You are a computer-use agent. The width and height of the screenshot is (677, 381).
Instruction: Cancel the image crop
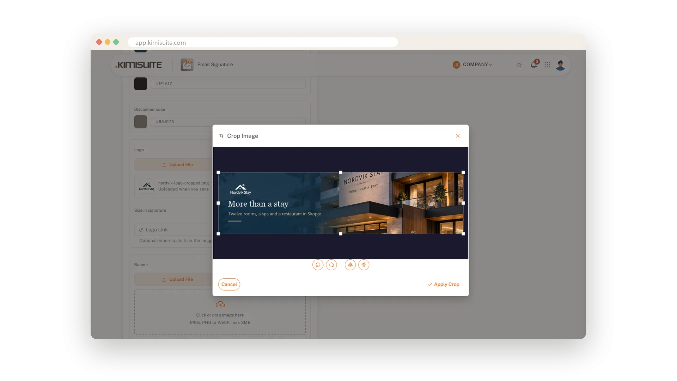coord(229,284)
